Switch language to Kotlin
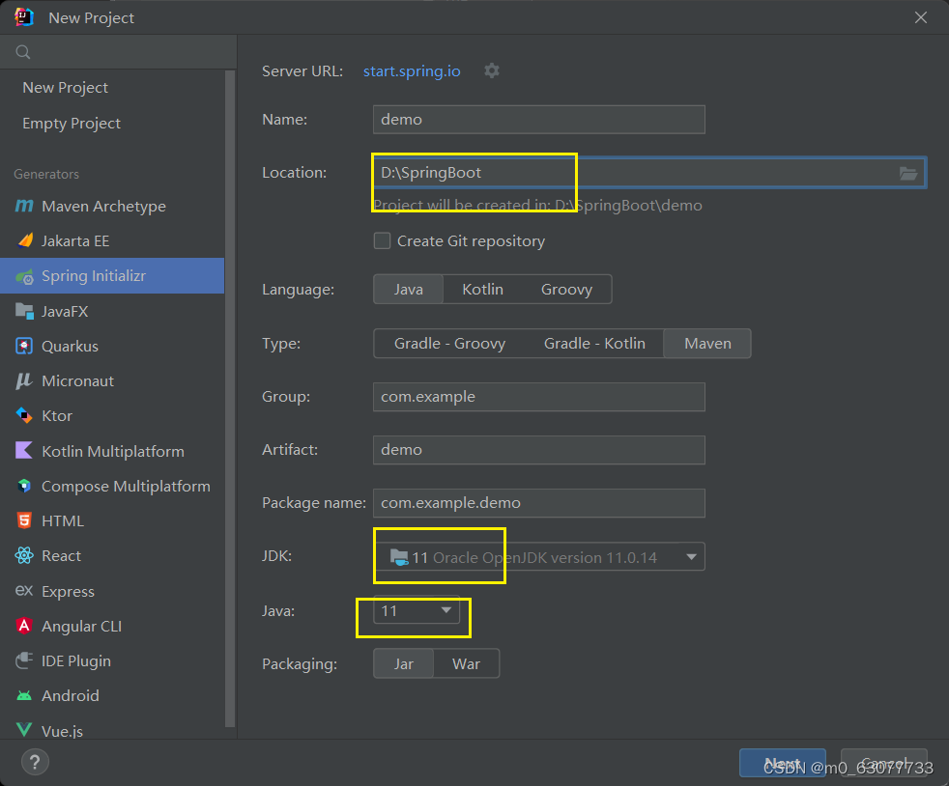The width and height of the screenshot is (949, 786). tap(482, 290)
